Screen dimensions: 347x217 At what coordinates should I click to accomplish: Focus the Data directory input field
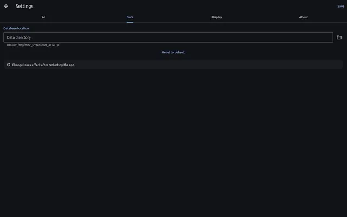pos(168,37)
